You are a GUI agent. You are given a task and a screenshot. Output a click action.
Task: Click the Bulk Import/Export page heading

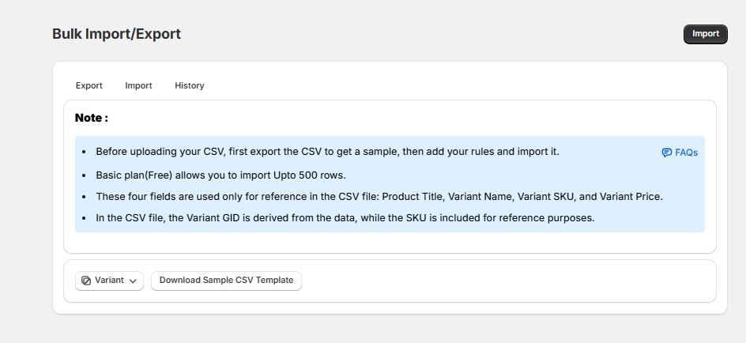pyautogui.click(x=116, y=34)
